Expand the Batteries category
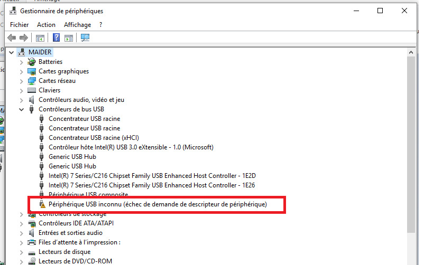 tap(21, 62)
